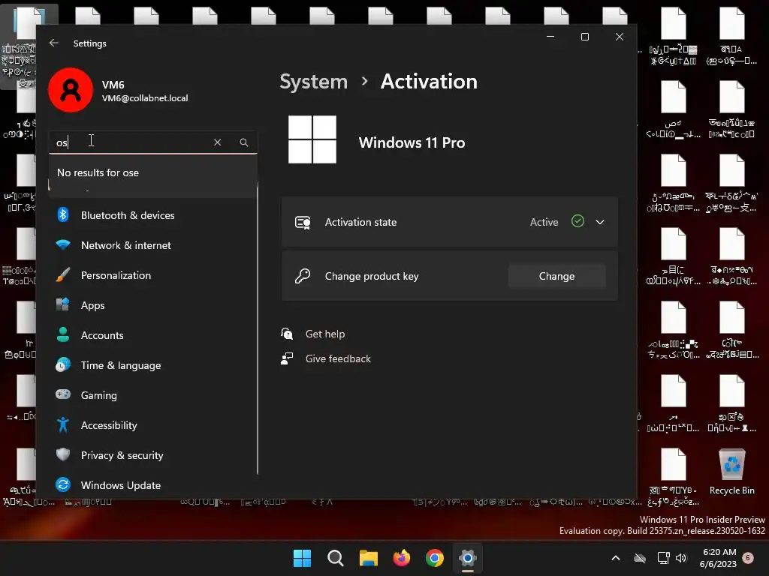Click the Accessibility label in sidebar
This screenshot has width=769, height=576.
click(x=109, y=425)
